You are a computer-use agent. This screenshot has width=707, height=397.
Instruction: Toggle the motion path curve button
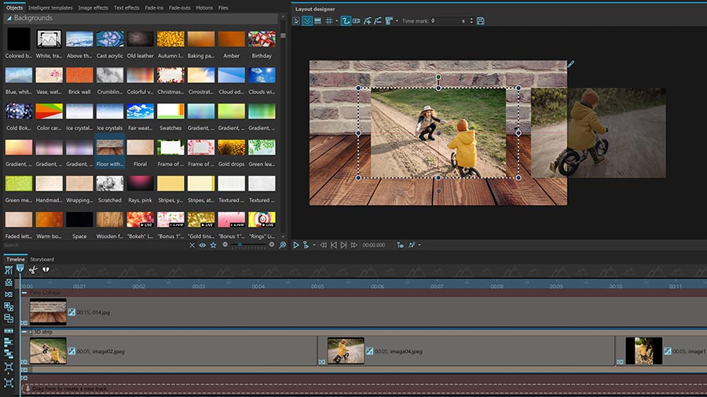(x=346, y=21)
